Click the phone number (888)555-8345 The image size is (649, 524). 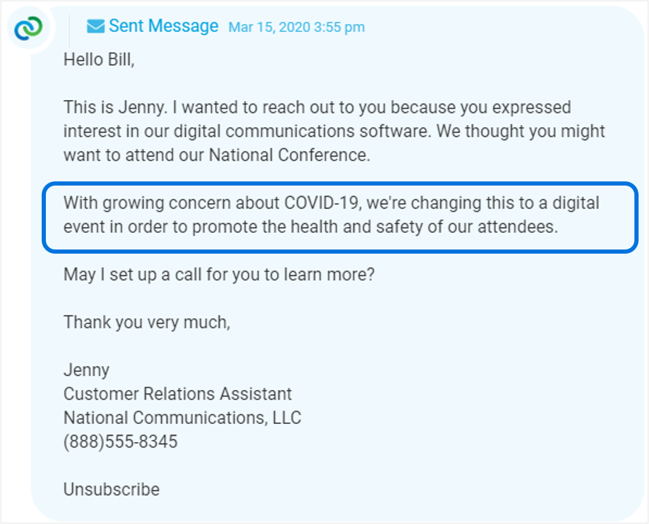pos(120,441)
